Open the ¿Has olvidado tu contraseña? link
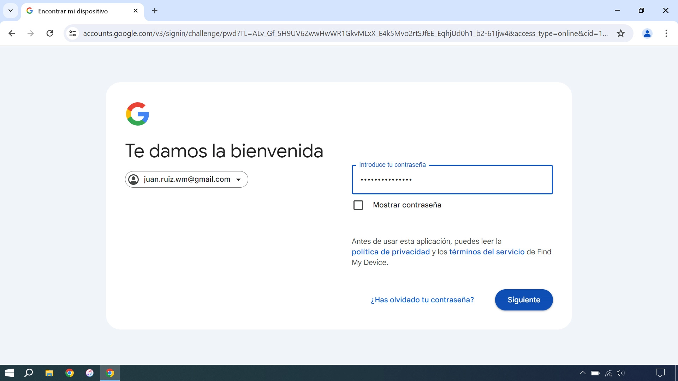The image size is (678, 381). 422,300
